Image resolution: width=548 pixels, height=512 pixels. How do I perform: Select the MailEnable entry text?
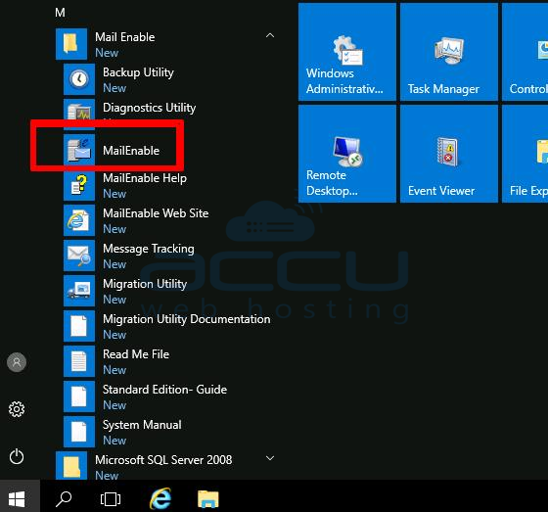click(x=131, y=151)
